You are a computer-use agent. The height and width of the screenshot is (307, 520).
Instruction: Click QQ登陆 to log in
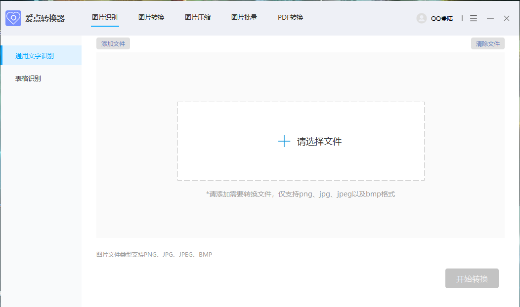click(x=442, y=18)
